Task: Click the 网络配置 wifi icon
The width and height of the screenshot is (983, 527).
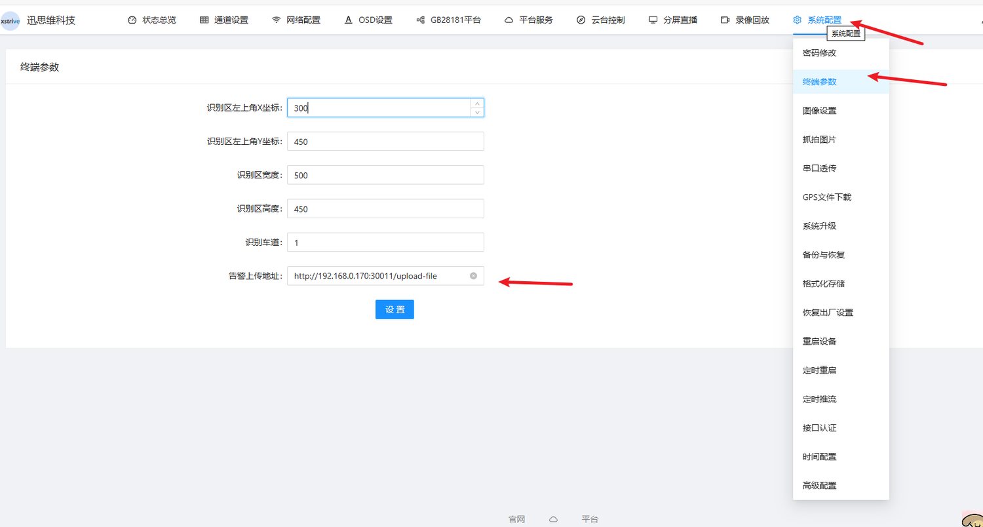Action: click(x=277, y=20)
